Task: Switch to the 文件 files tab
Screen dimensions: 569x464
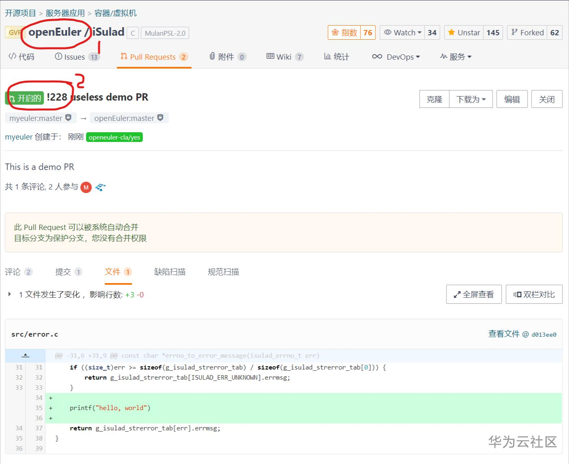Action: tap(118, 272)
